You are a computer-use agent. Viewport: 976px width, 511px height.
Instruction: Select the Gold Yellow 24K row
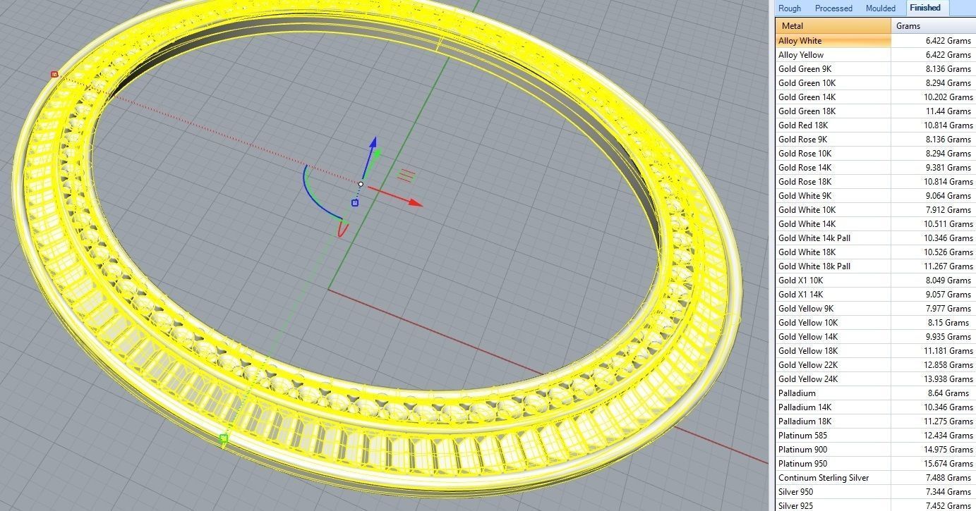click(875, 379)
